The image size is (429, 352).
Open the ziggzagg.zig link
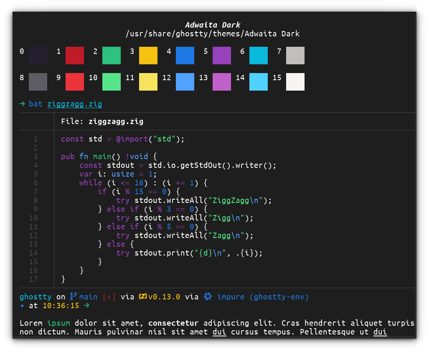click(75, 104)
